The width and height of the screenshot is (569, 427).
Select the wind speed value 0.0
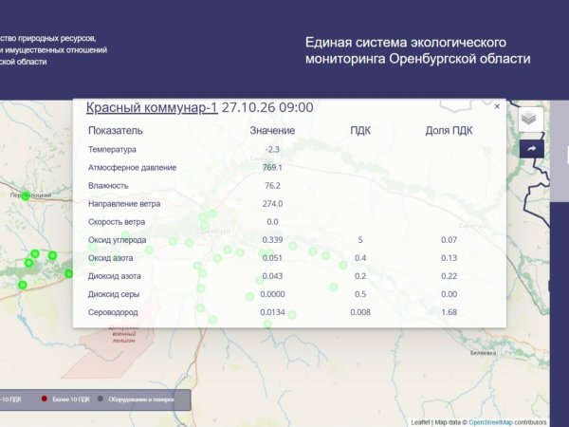pyautogui.click(x=272, y=222)
